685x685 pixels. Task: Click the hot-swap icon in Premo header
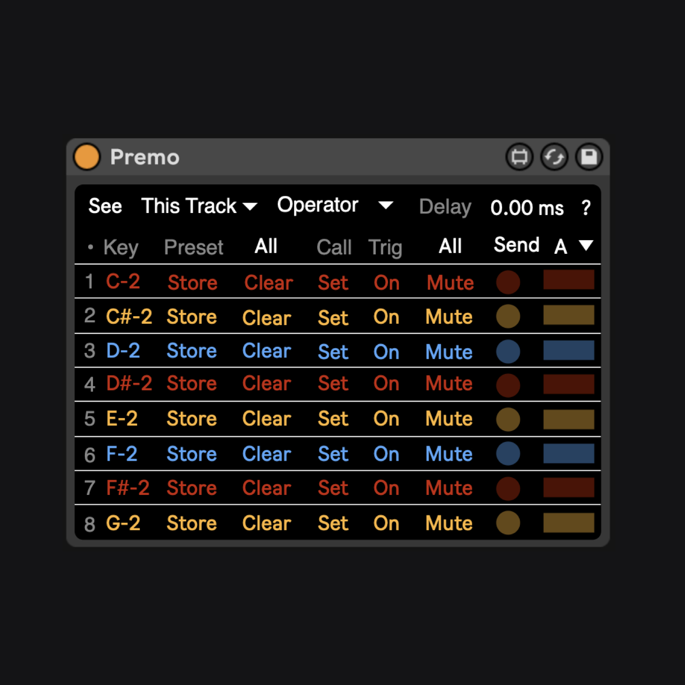coord(519,157)
